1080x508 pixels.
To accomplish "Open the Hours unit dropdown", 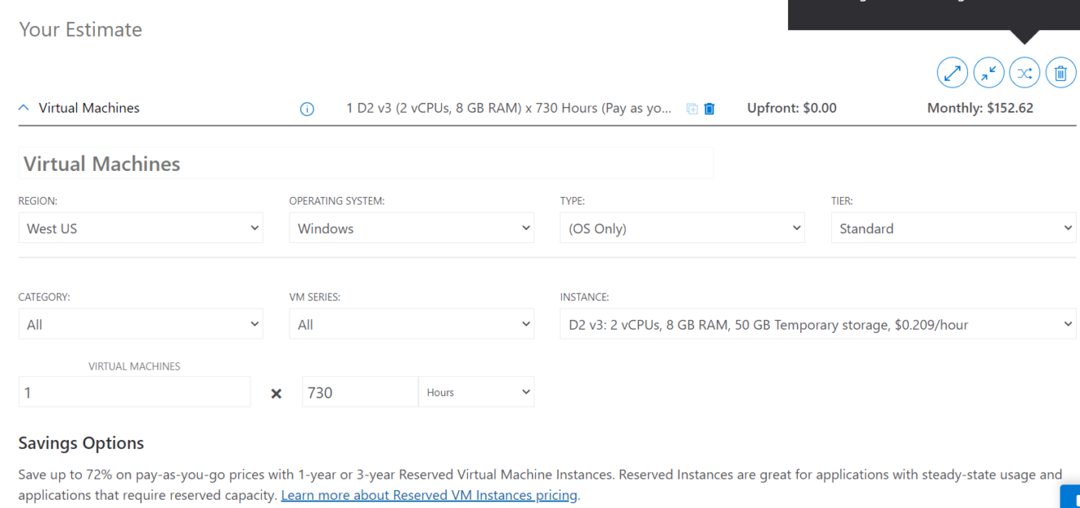I will (476, 392).
